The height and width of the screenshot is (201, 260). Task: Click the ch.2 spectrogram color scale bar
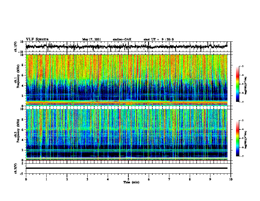click(238, 138)
